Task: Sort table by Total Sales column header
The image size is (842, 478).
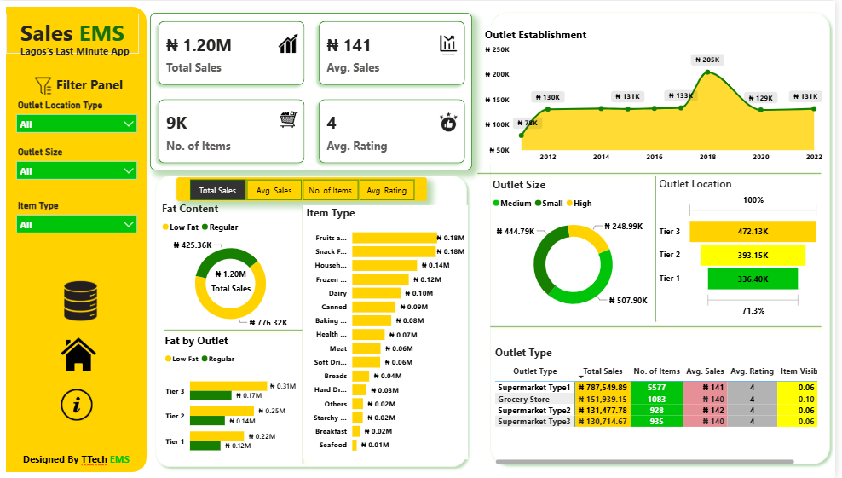Action: [602, 371]
